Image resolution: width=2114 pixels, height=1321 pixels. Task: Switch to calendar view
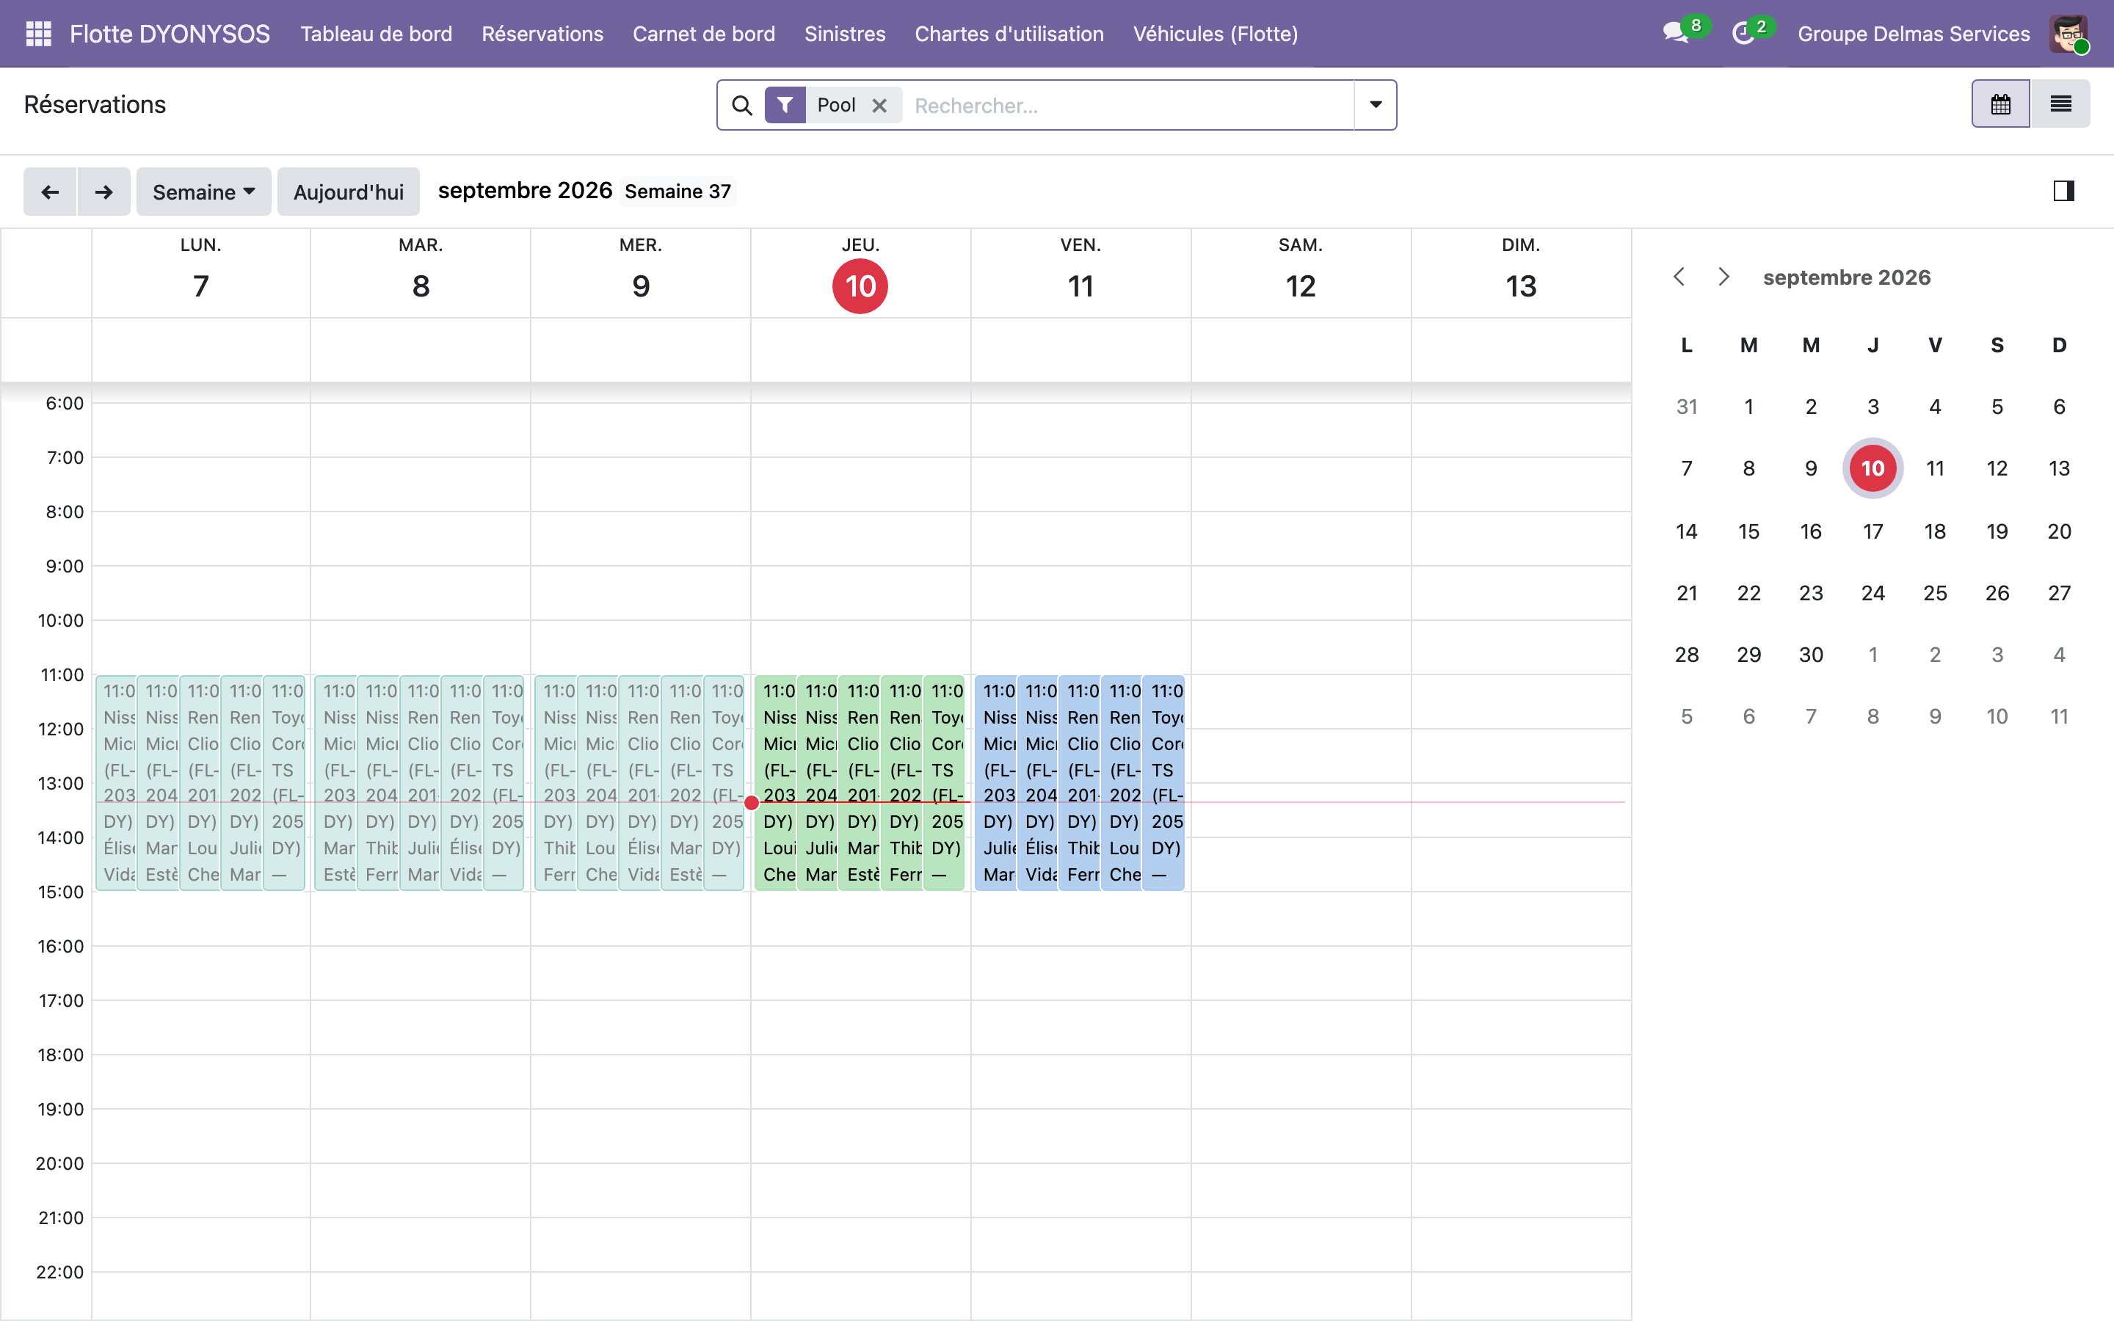click(x=2000, y=104)
